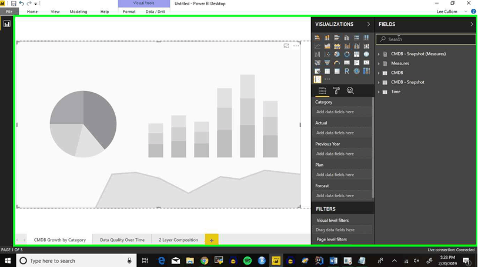
Task: Add a new report page
Action: coord(212,240)
